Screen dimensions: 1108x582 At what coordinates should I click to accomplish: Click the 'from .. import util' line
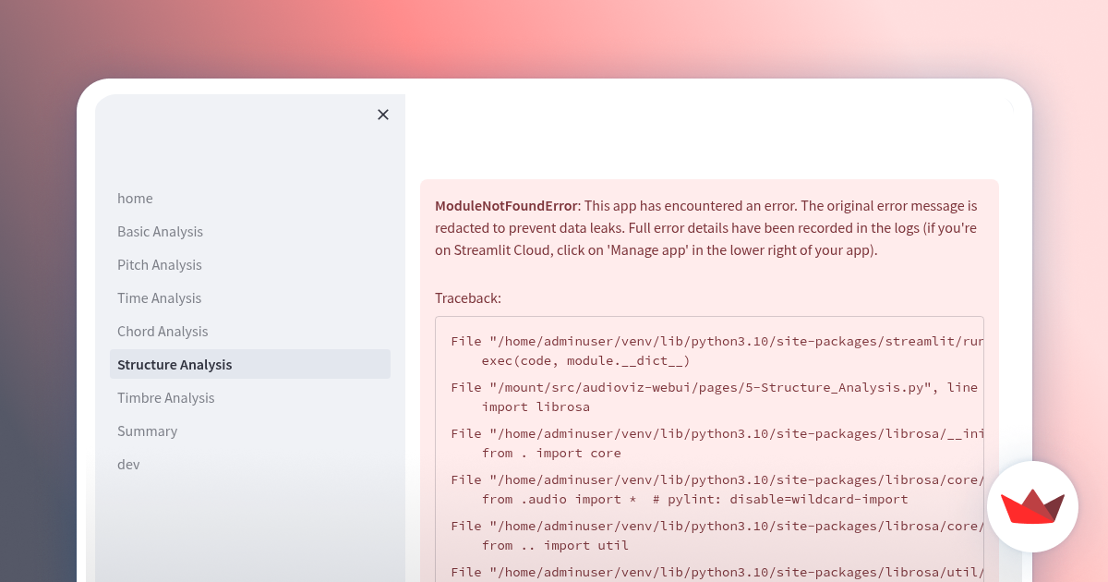[555, 545]
